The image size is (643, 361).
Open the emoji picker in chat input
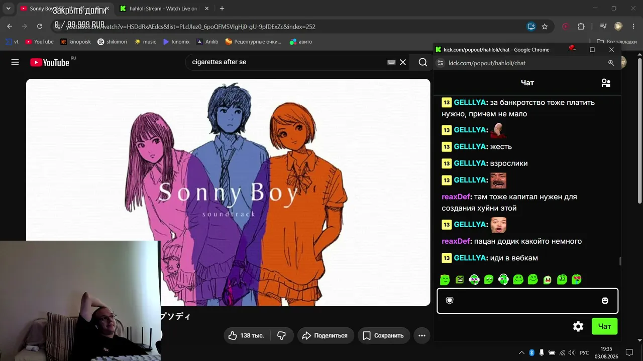[605, 300]
